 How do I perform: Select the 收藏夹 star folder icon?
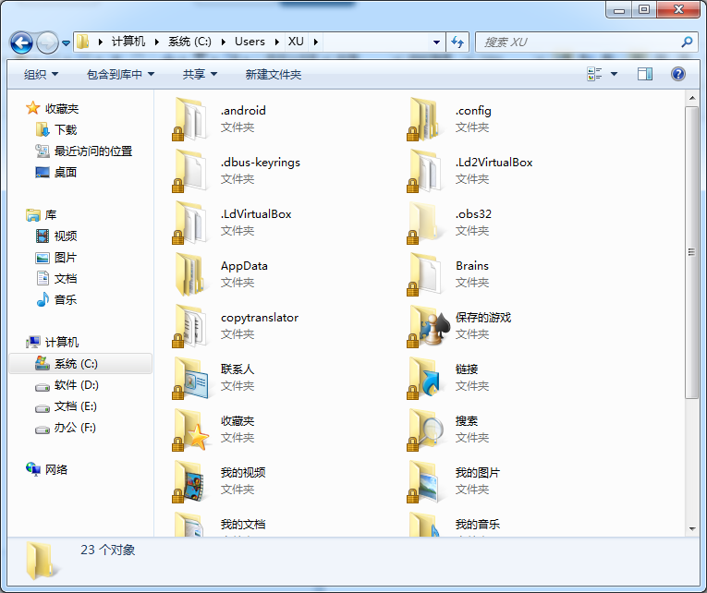pyautogui.click(x=193, y=429)
